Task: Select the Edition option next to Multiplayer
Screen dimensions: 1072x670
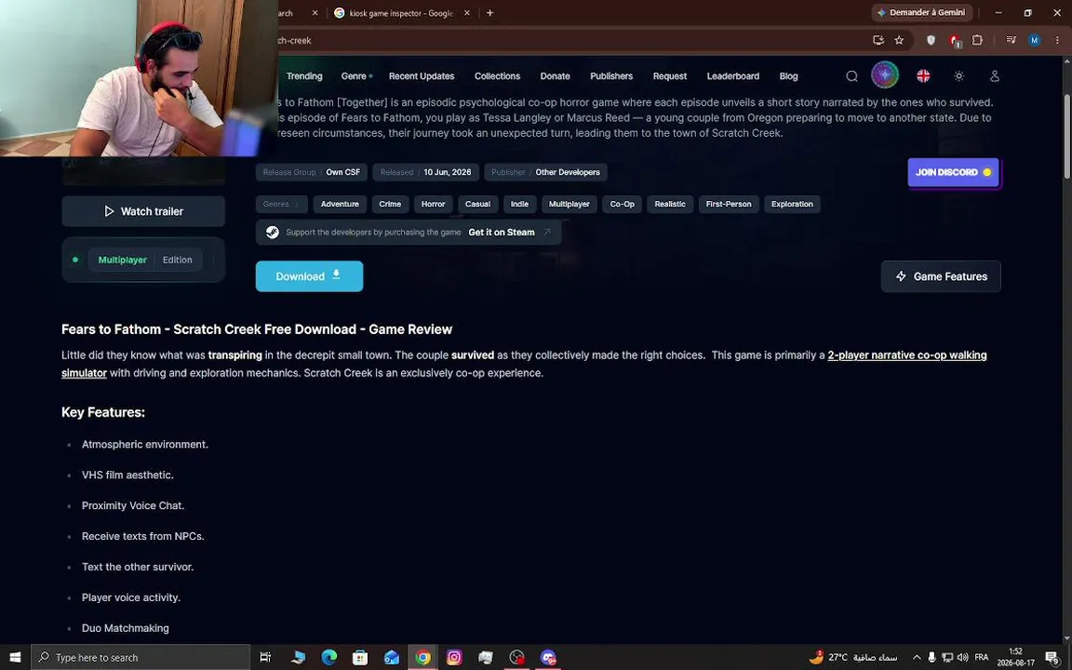Action: [x=177, y=260]
